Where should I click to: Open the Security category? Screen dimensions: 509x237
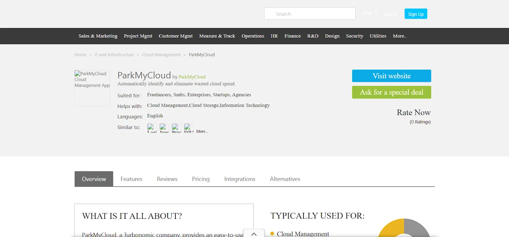coord(355,36)
